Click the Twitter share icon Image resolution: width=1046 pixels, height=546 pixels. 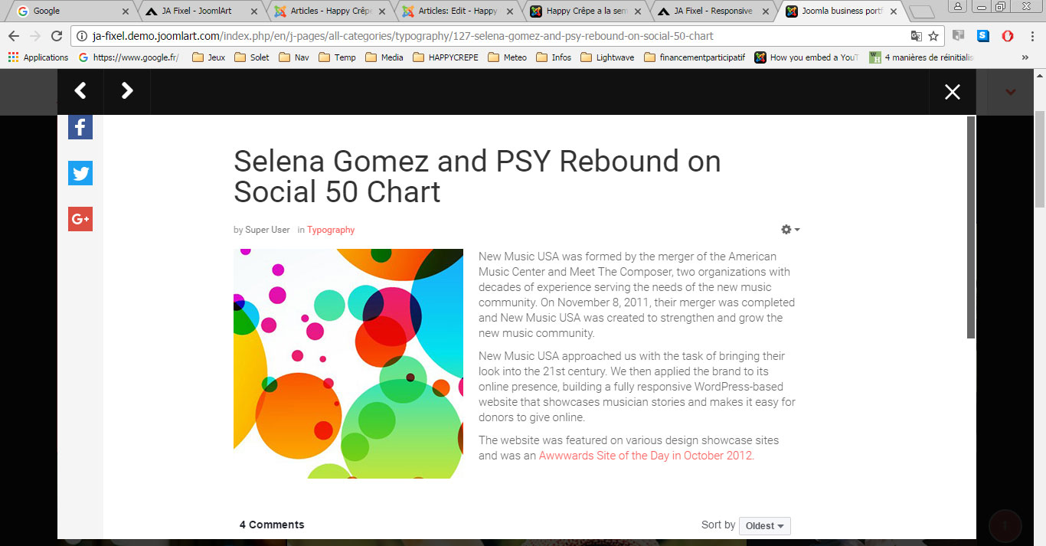pyautogui.click(x=80, y=173)
